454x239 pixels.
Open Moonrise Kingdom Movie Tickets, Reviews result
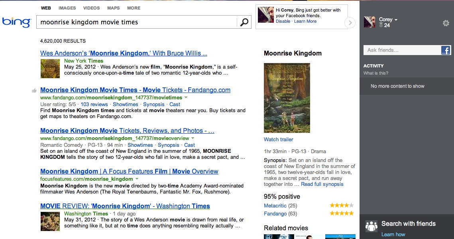127,130
